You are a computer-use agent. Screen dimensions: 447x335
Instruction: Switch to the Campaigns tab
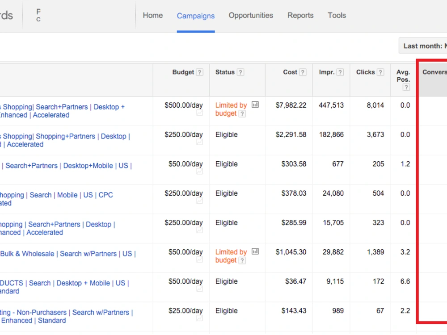196,16
